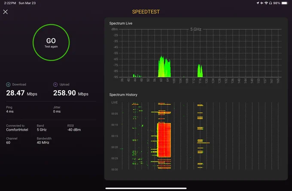Tap the battery indicator icon
Viewport: 292px width, 191px height.
click(x=285, y=3)
